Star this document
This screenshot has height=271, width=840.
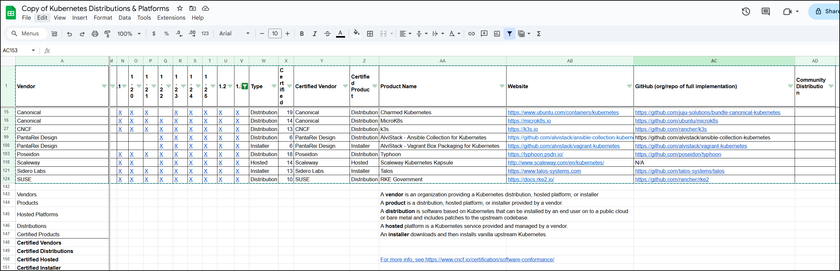coord(180,8)
